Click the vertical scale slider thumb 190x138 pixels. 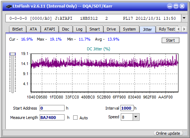point(13,54)
